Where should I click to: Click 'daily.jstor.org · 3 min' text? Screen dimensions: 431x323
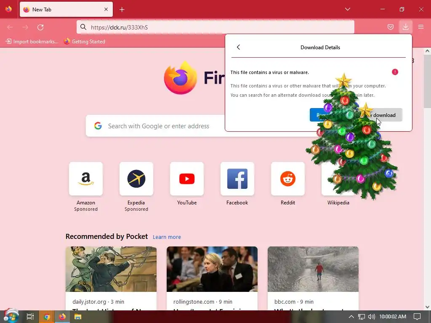98,302
